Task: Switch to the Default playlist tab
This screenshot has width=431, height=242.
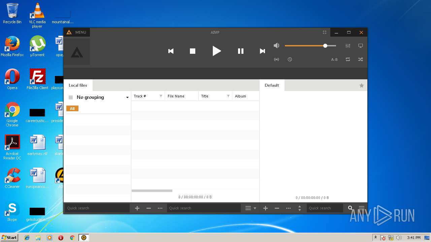Action: pyautogui.click(x=272, y=85)
